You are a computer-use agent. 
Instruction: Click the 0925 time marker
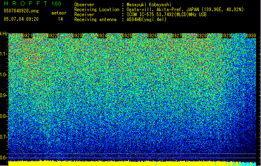tap(127, 36)
